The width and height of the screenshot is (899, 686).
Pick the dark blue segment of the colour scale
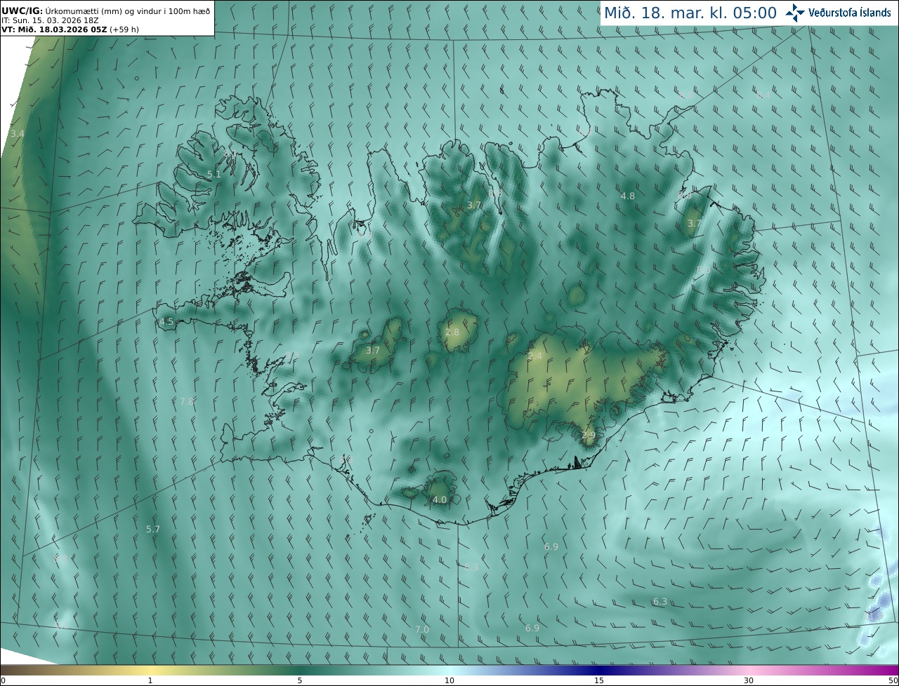(599, 670)
